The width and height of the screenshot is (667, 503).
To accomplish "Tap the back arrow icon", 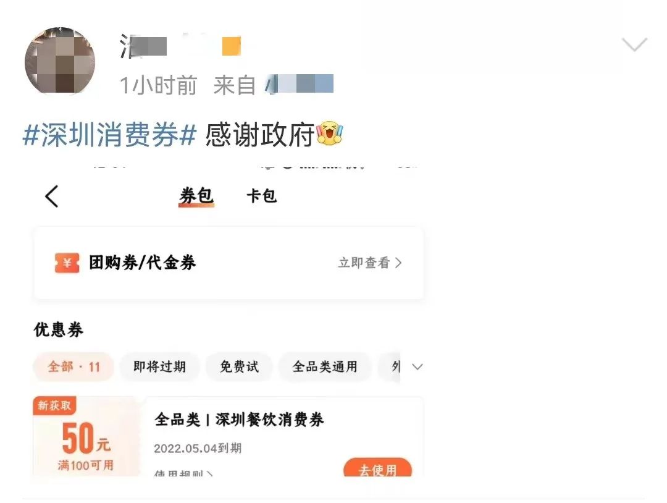I will [51, 196].
